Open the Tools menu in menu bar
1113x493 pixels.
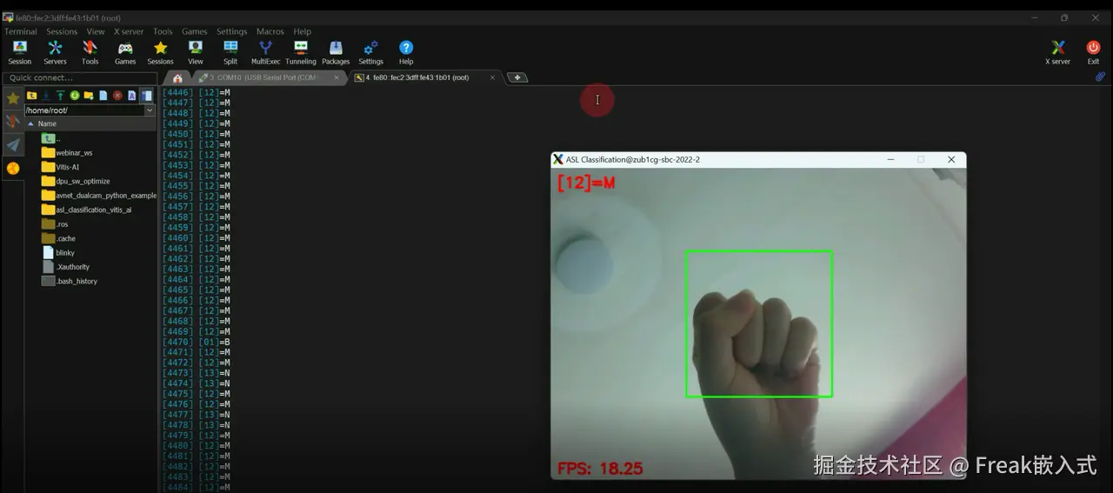click(163, 31)
